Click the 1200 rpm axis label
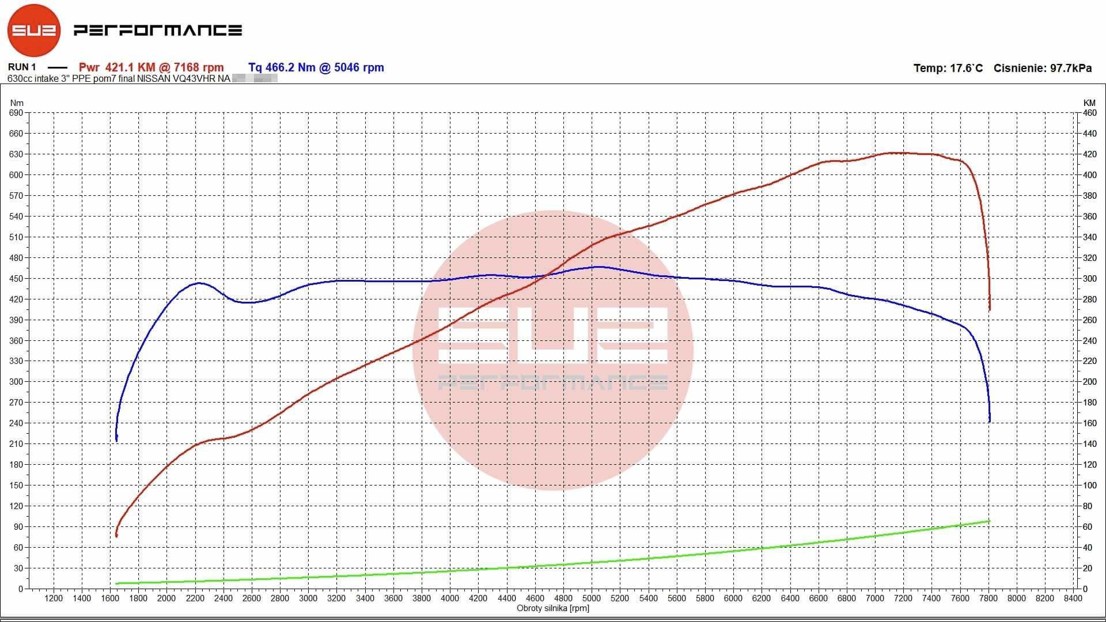 54,598
